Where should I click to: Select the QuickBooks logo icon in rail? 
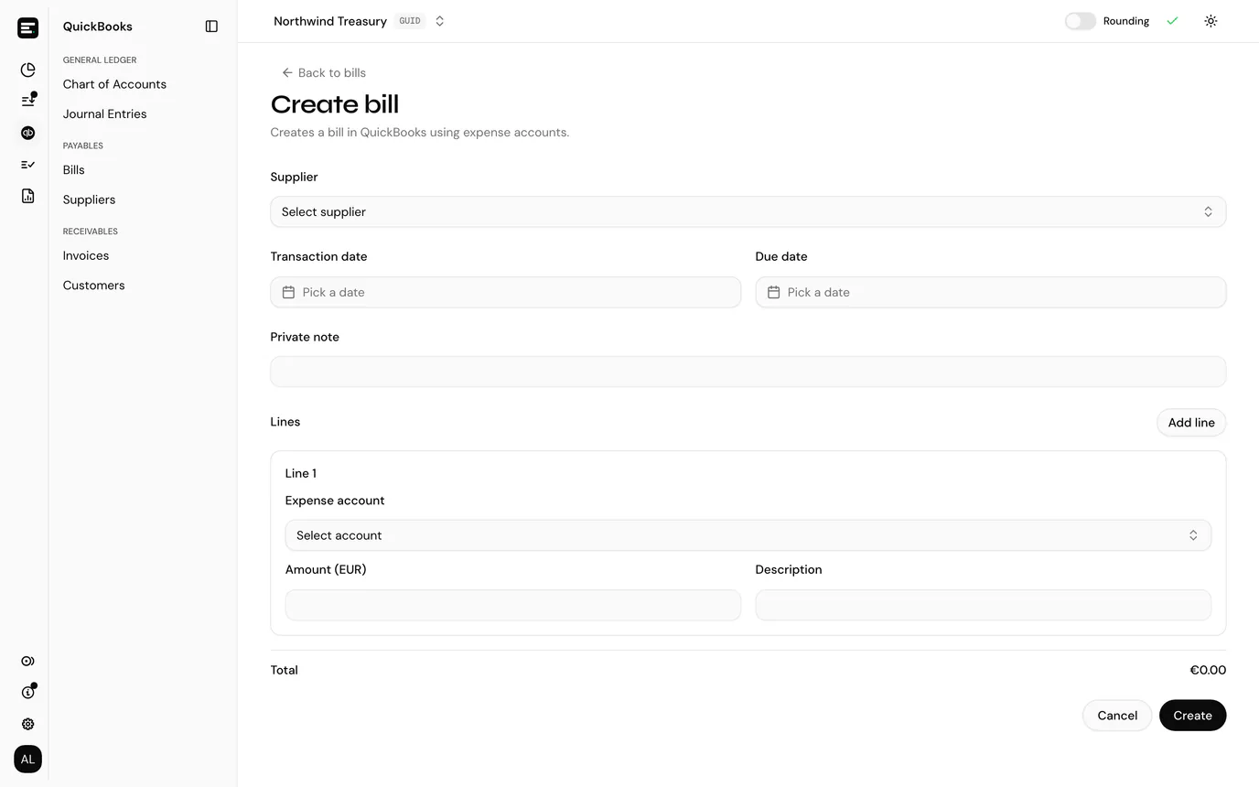point(27,133)
